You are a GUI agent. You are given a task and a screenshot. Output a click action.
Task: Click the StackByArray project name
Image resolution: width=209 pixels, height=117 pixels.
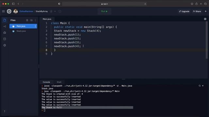click(x=42, y=11)
